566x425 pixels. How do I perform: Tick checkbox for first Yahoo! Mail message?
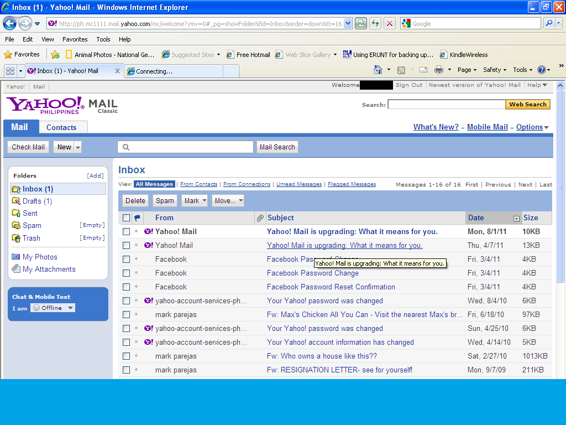pos(126,232)
